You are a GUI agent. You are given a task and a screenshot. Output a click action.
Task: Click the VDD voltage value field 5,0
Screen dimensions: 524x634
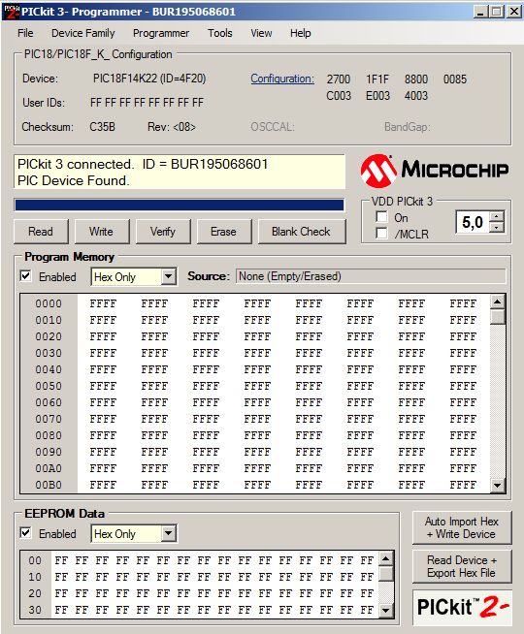pos(473,222)
